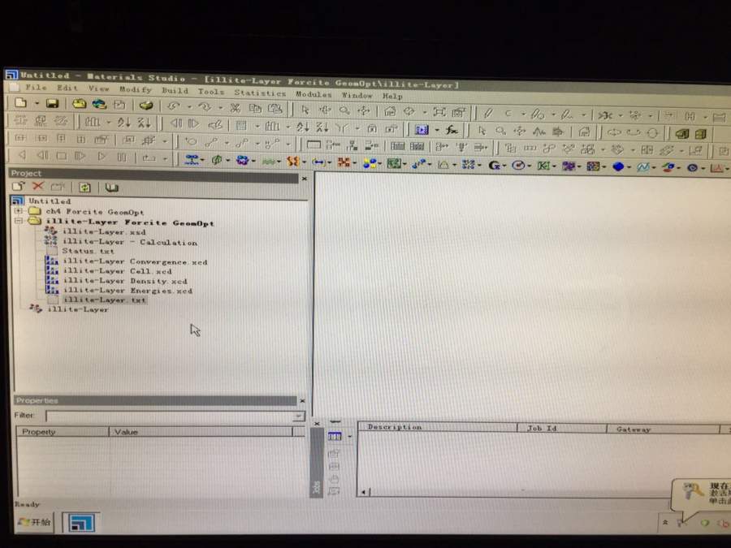
Task: Click the Copy icon
Action: [x=255, y=109]
